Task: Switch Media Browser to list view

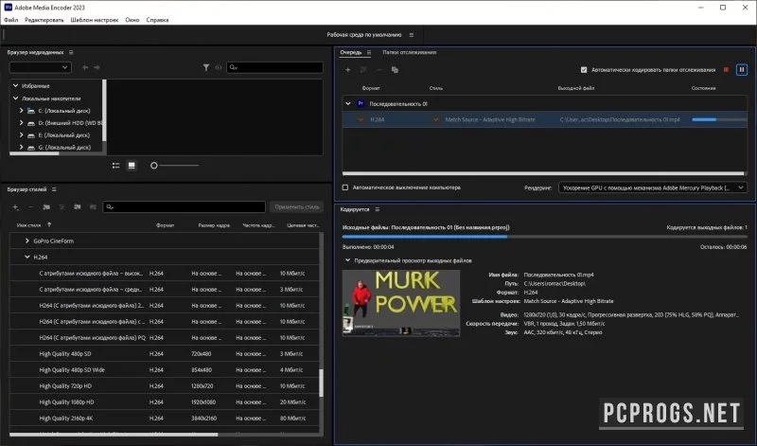Action: (x=115, y=166)
